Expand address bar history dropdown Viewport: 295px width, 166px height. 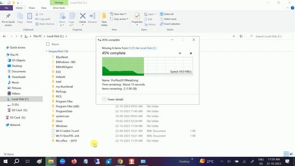point(234,36)
